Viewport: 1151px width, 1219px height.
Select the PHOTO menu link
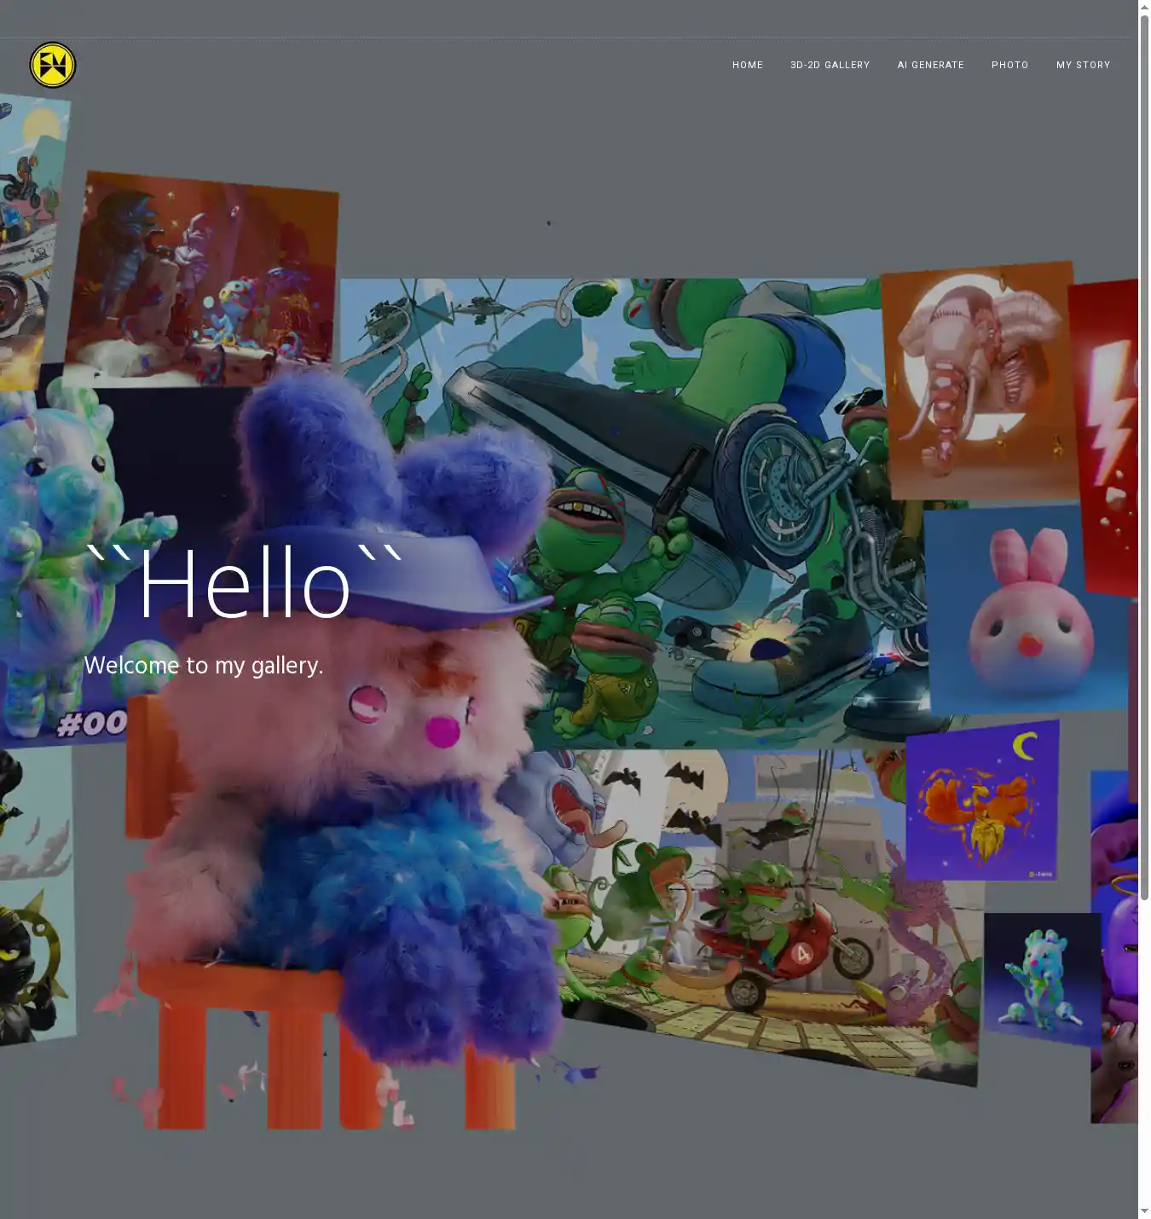point(1009,65)
